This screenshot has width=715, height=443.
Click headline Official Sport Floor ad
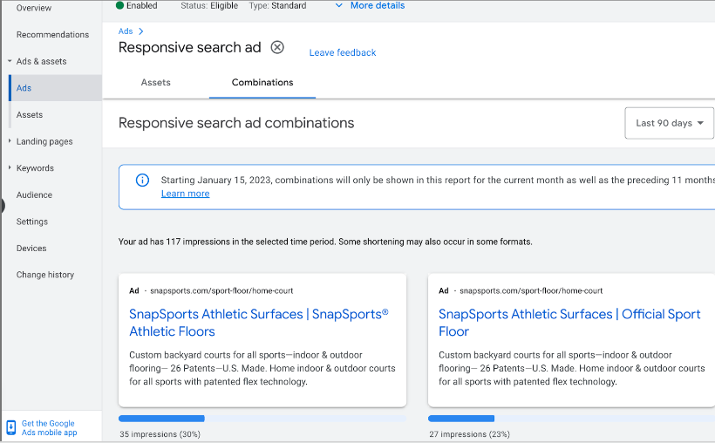click(569, 323)
